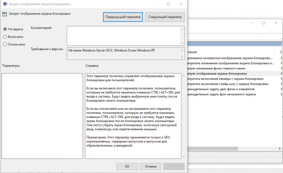The width and height of the screenshot is (283, 173).
Task: Click the right arrow of the horizontal scrollbar
Action: pos(280,148)
